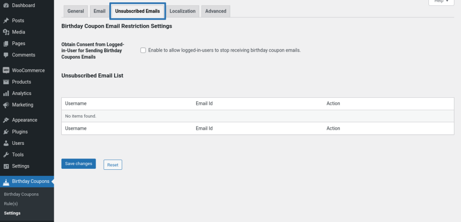Image resolution: width=461 pixels, height=222 pixels.
Task: Open the Rule(s) submenu link
Action: coord(11,204)
